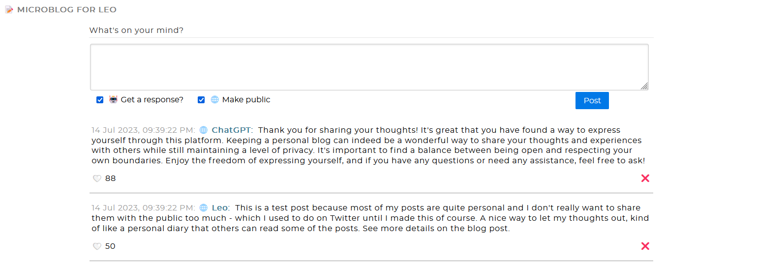Focus the "What's on your mind?" text area

369,67
